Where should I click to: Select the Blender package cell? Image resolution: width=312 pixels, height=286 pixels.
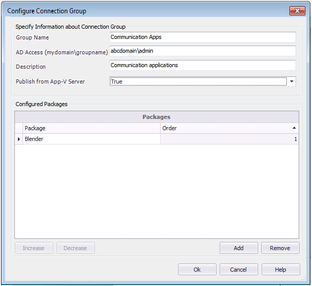(x=91, y=139)
